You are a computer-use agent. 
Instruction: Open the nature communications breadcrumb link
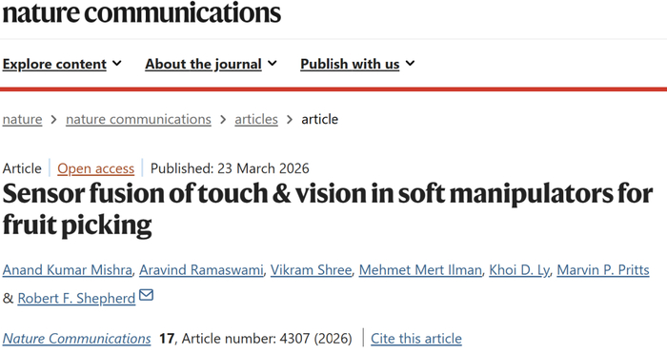tap(138, 119)
